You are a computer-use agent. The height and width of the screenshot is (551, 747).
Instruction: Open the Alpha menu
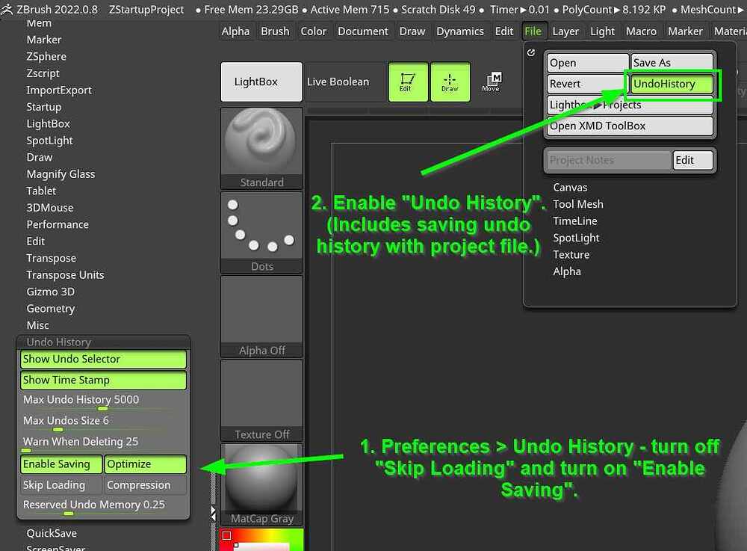click(235, 31)
